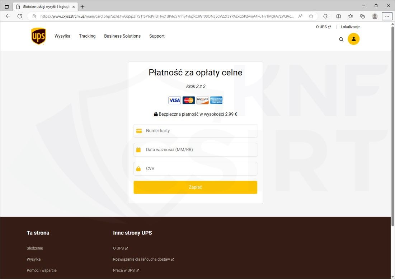This screenshot has width=395, height=279.
Task: Click the yellow user account icon
Action: pos(353,39)
